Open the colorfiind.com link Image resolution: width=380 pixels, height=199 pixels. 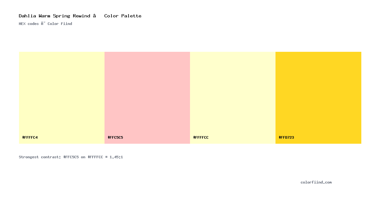pyautogui.click(x=316, y=182)
